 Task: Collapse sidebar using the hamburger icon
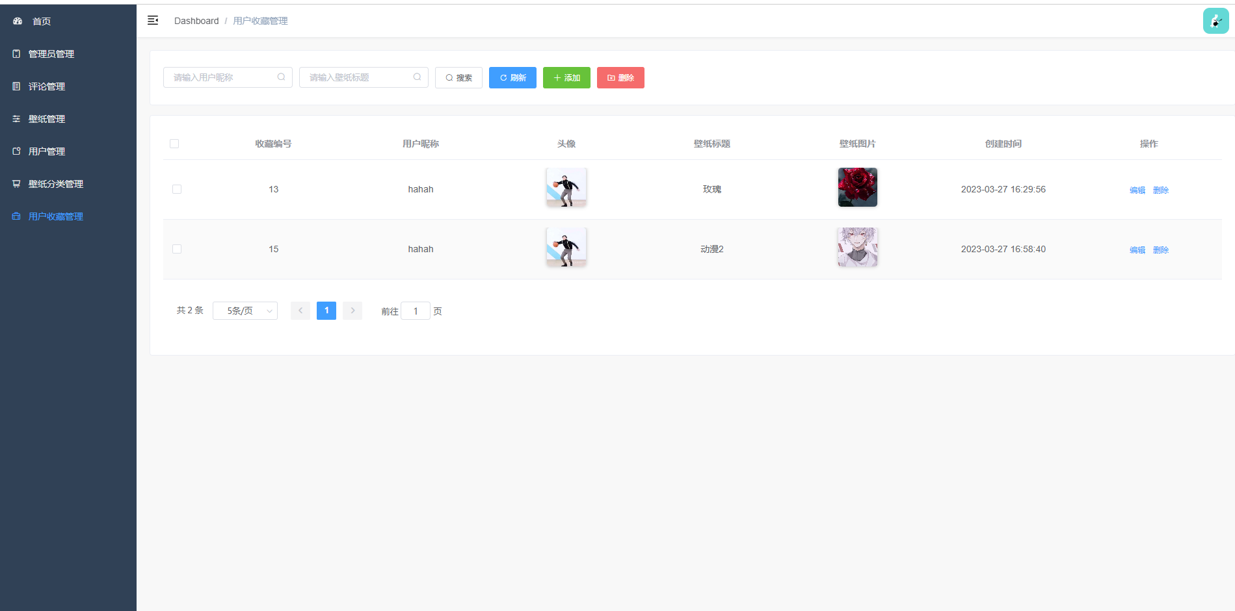[153, 21]
